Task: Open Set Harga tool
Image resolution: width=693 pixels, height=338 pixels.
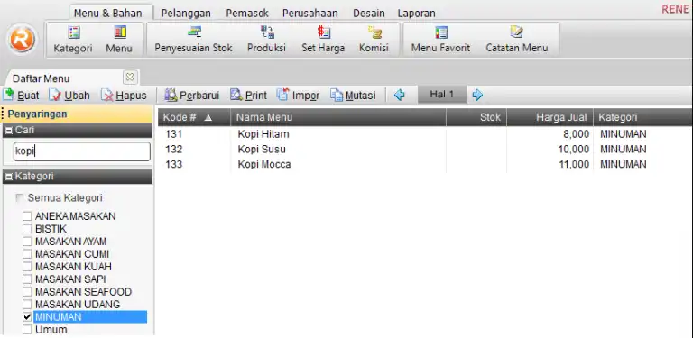Action: [x=323, y=40]
